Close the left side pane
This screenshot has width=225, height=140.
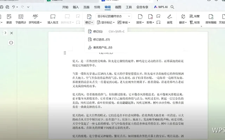coord(12,33)
